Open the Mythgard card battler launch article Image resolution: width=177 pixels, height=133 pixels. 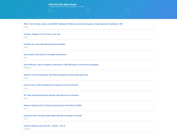coord(73,24)
